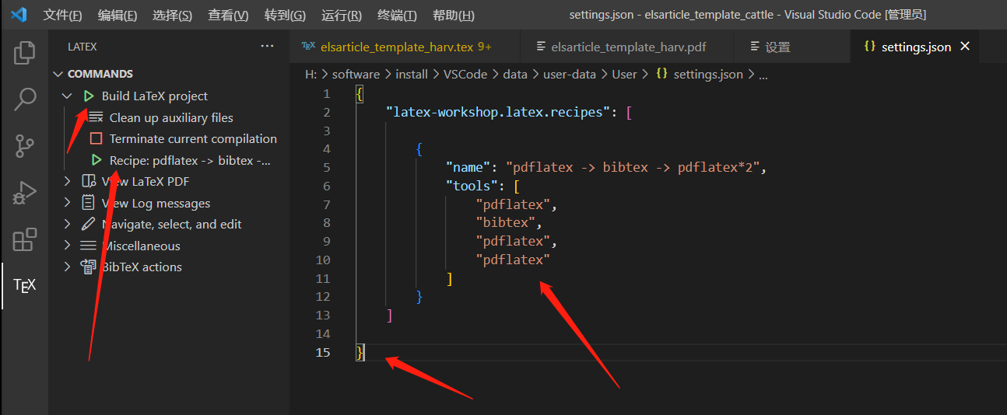Close the settings.json tab

pyautogui.click(x=965, y=47)
